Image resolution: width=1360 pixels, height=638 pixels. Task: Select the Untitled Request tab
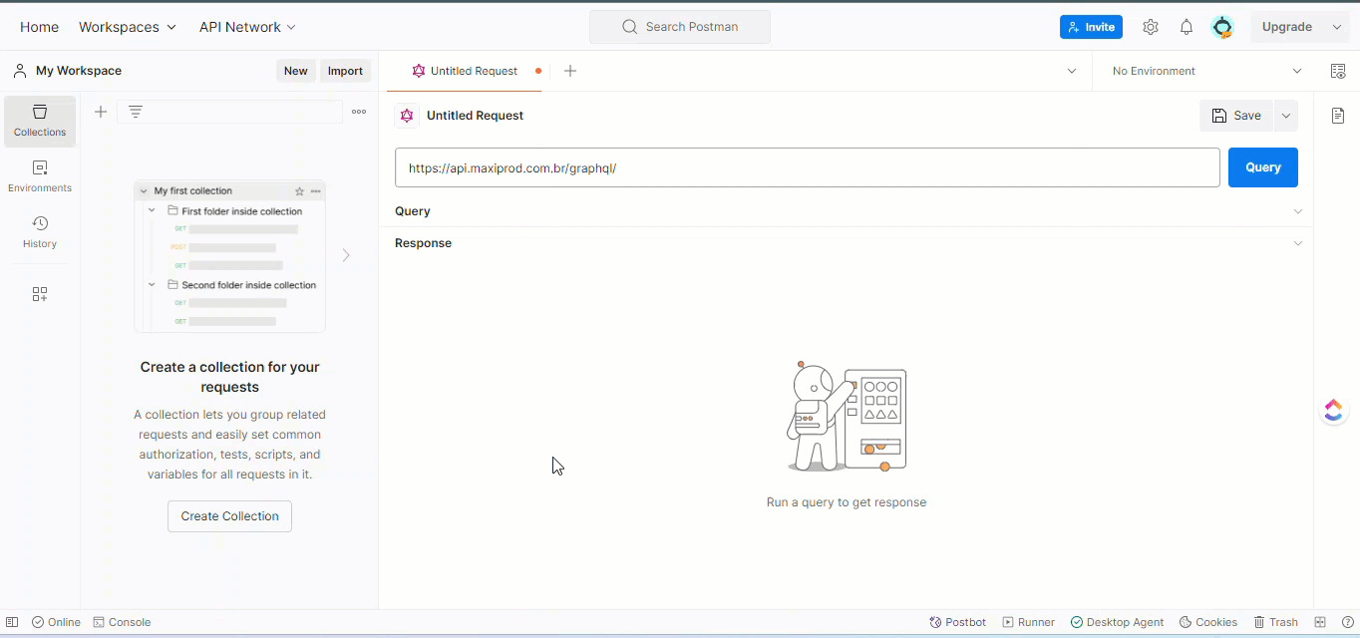pos(465,71)
